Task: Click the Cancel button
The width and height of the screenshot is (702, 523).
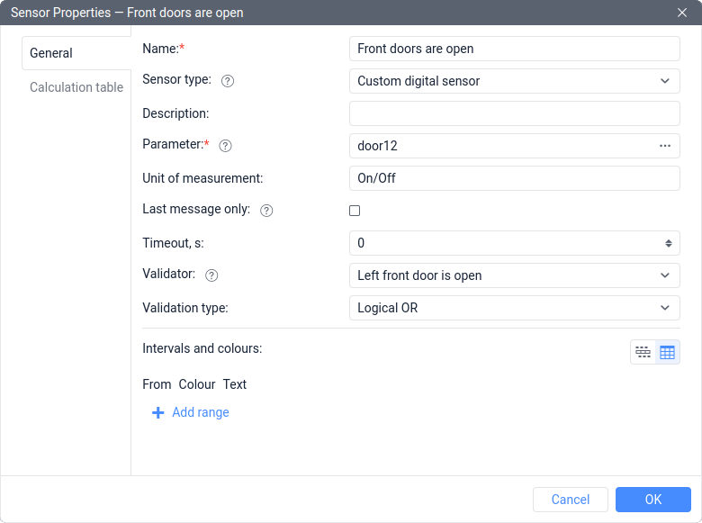Action: [571, 500]
